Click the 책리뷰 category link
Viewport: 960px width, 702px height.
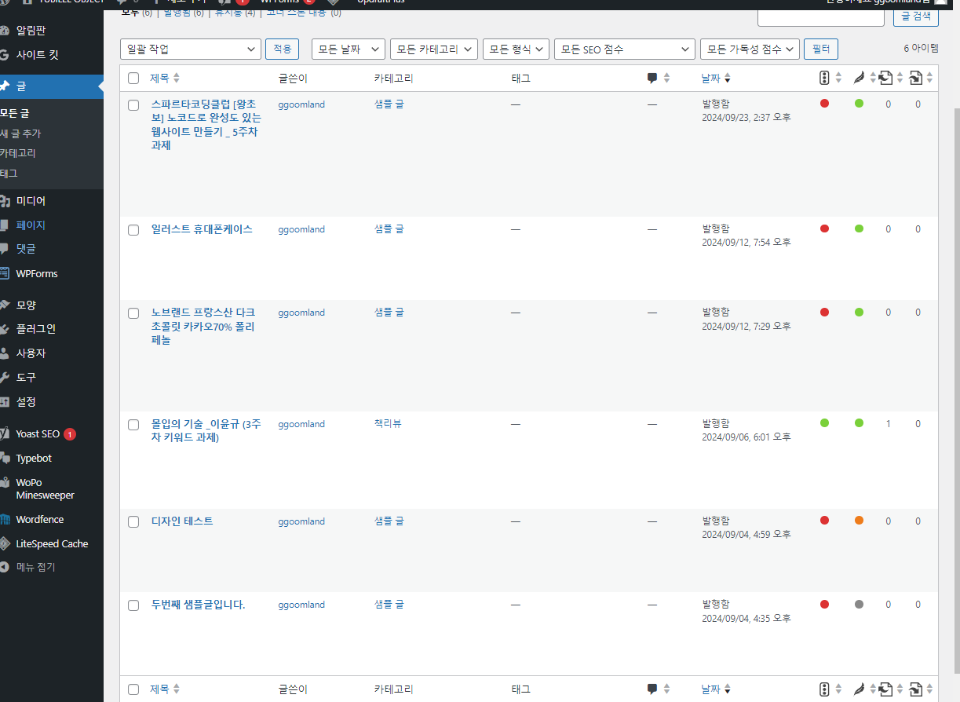pyautogui.click(x=388, y=423)
